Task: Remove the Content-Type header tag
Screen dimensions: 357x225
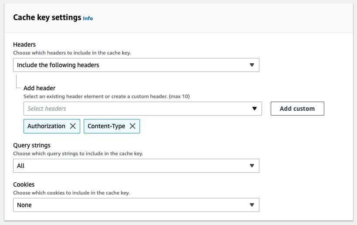Action: click(x=133, y=126)
